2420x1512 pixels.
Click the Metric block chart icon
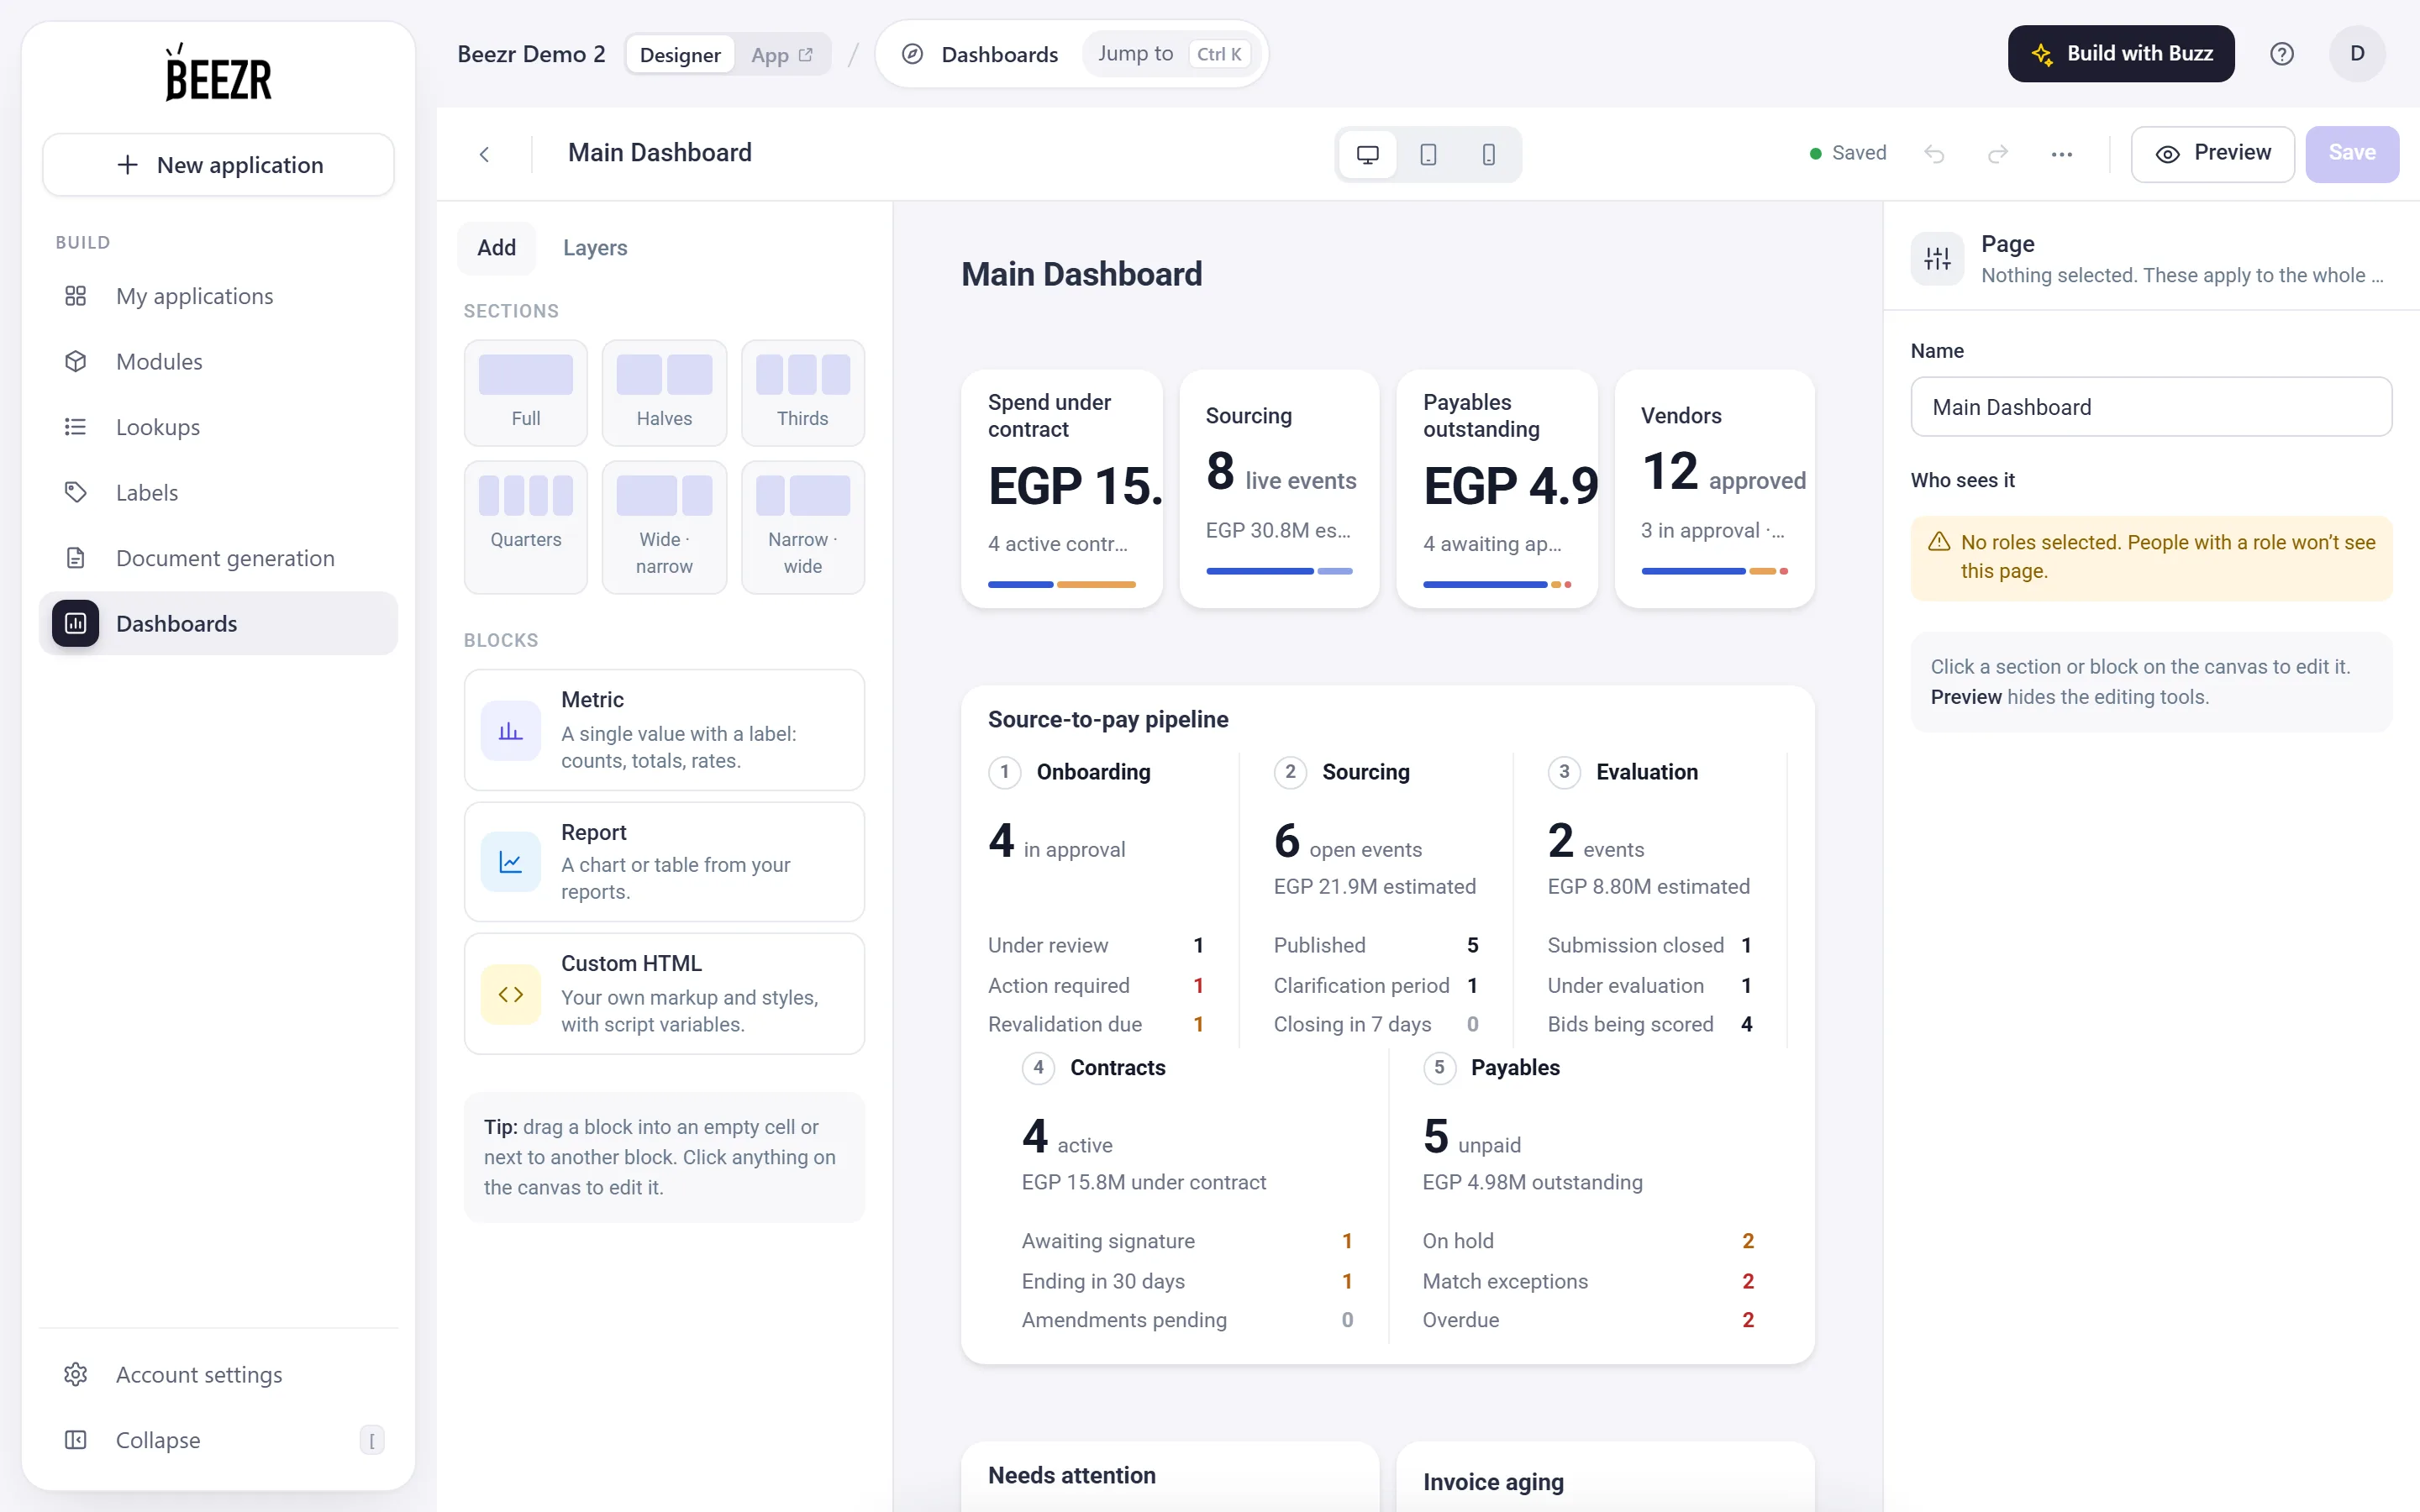(511, 731)
